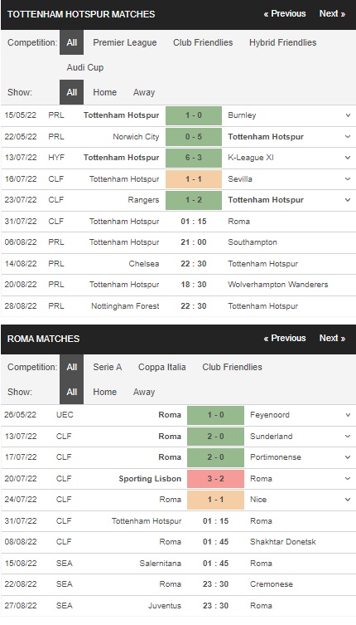Expand the Roma vs Feyenoord row chevron
The height and width of the screenshot is (625, 356).
[348, 415]
